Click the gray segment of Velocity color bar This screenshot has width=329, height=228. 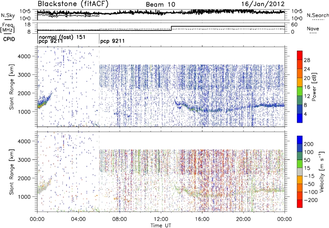(300, 172)
